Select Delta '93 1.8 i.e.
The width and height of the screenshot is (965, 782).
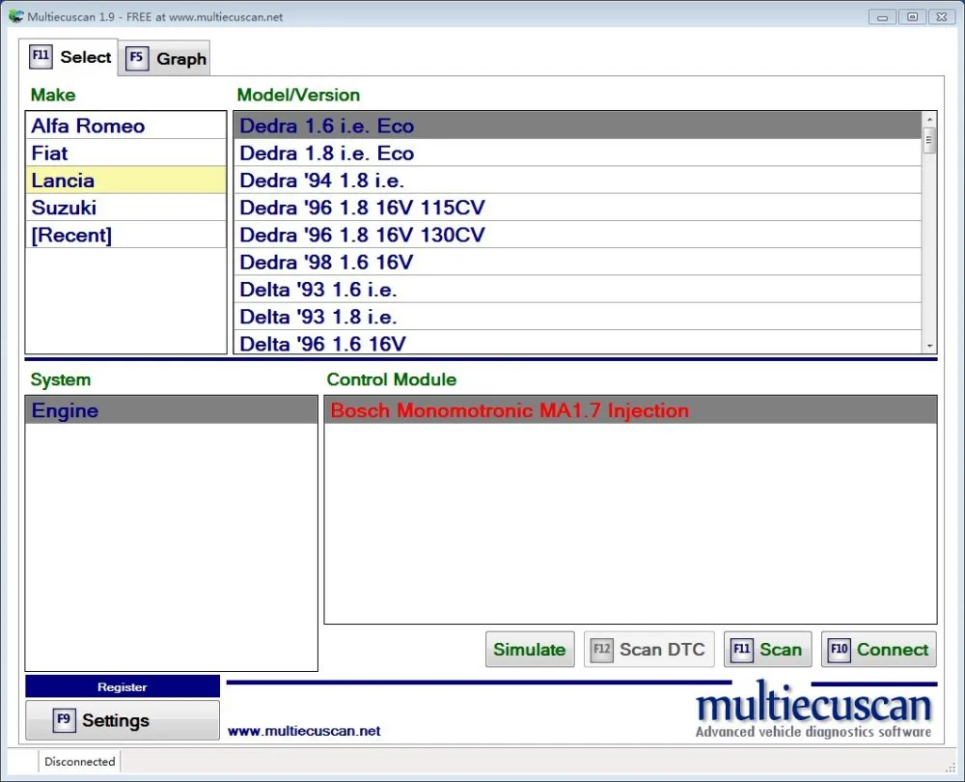[x=577, y=316]
